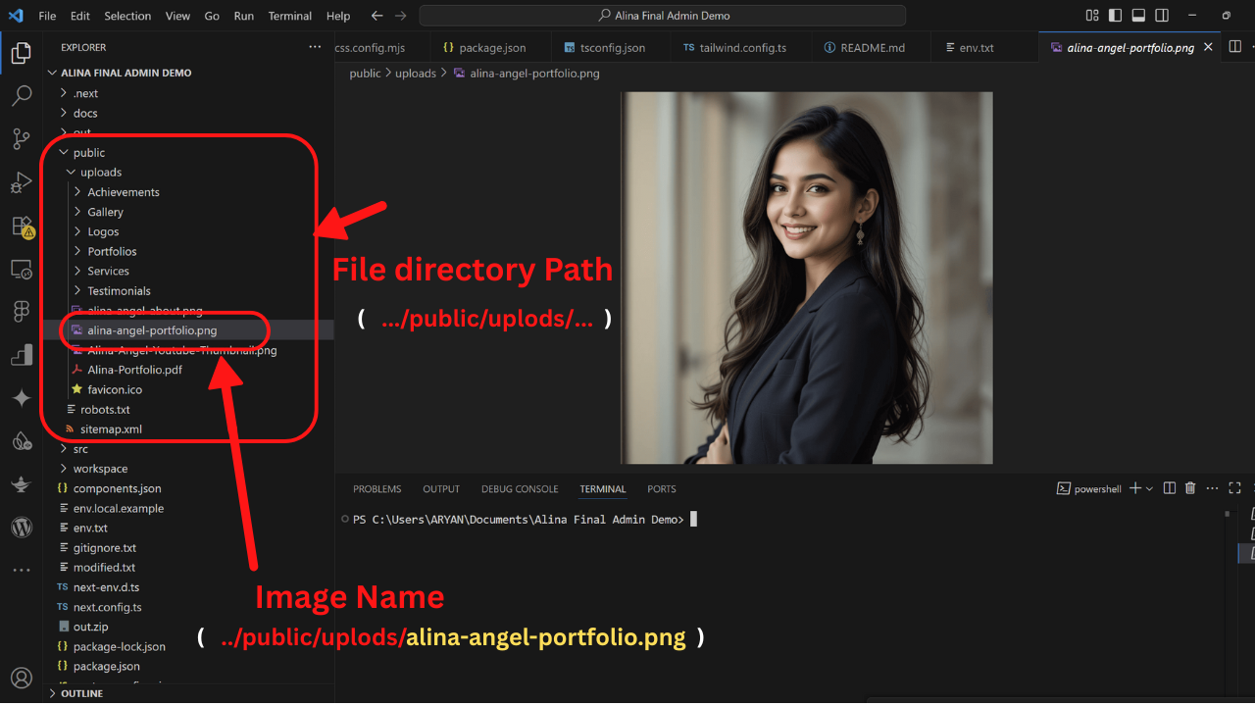Open the Run and Debug view
1255x706 pixels.
click(22, 182)
